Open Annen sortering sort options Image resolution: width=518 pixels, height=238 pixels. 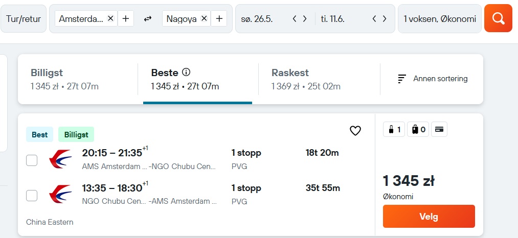(433, 79)
